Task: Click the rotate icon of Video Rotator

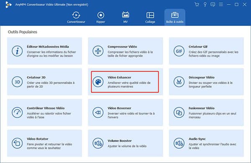Action: (17, 143)
